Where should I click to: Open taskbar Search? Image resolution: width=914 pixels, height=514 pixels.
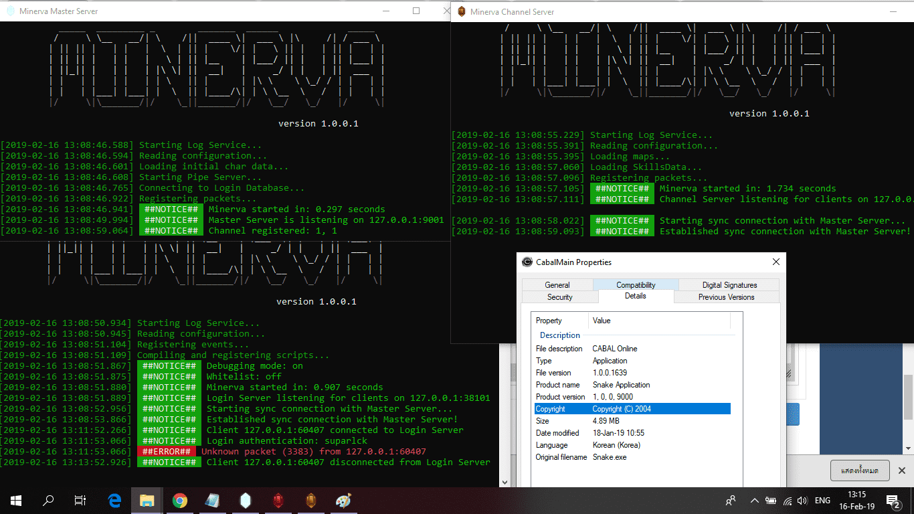click(x=48, y=500)
